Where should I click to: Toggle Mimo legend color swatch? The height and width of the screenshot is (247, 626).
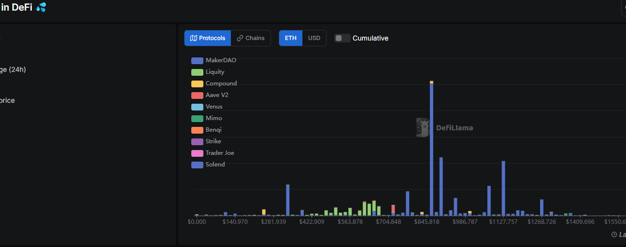[x=197, y=119]
